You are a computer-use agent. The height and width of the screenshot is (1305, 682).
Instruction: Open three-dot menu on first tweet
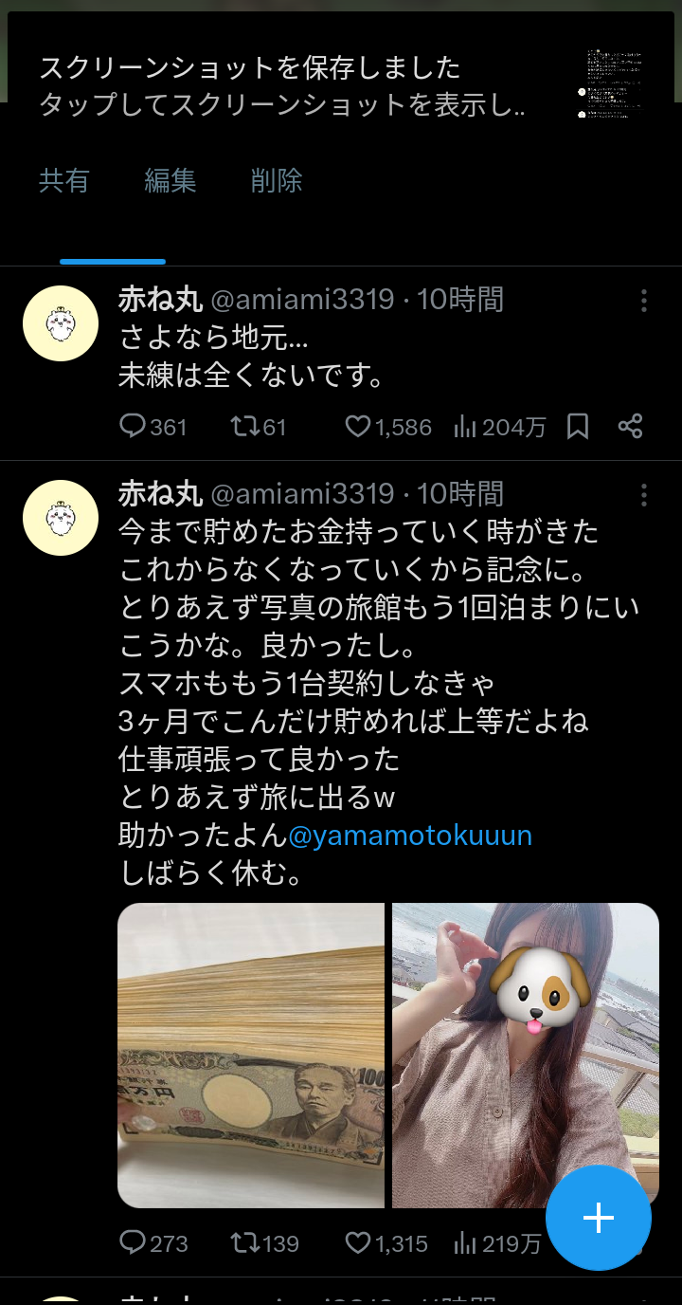pos(644,301)
